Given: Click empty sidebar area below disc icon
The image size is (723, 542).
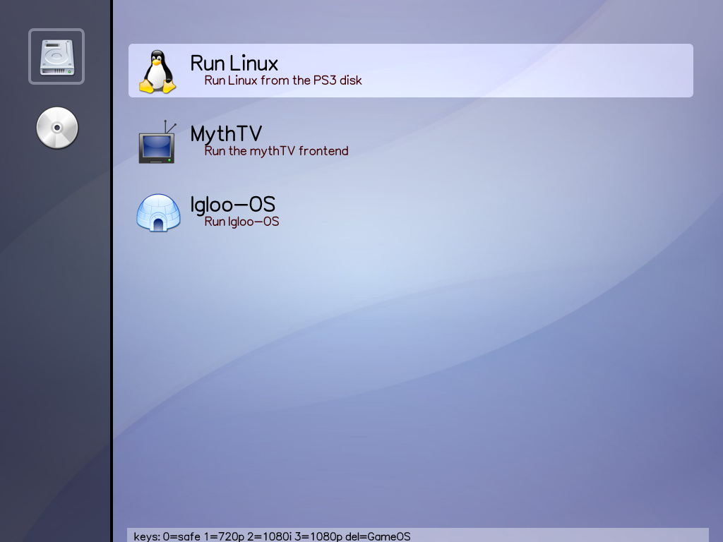Looking at the screenshot, I should coord(55,318).
